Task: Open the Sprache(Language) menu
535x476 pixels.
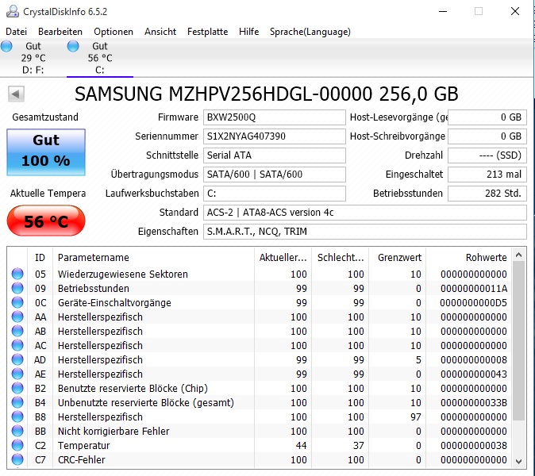Action: click(x=310, y=32)
